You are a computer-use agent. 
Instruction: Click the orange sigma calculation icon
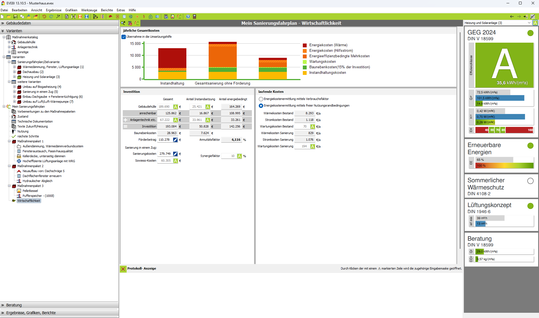click(x=80, y=17)
